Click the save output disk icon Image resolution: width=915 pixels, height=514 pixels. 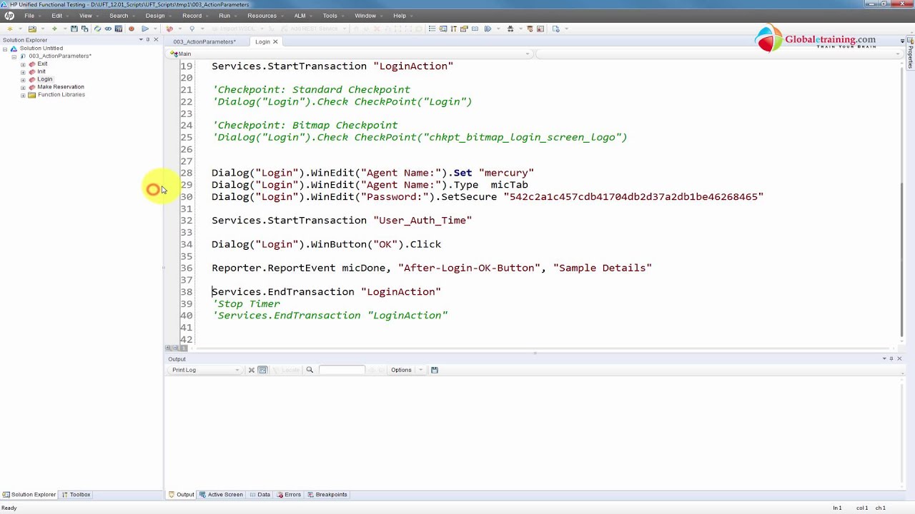[x=434, y=370]
